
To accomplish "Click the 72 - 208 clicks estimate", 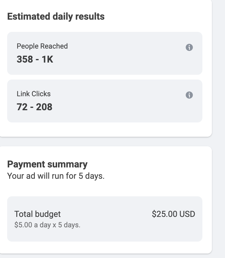I will (35, 107).
